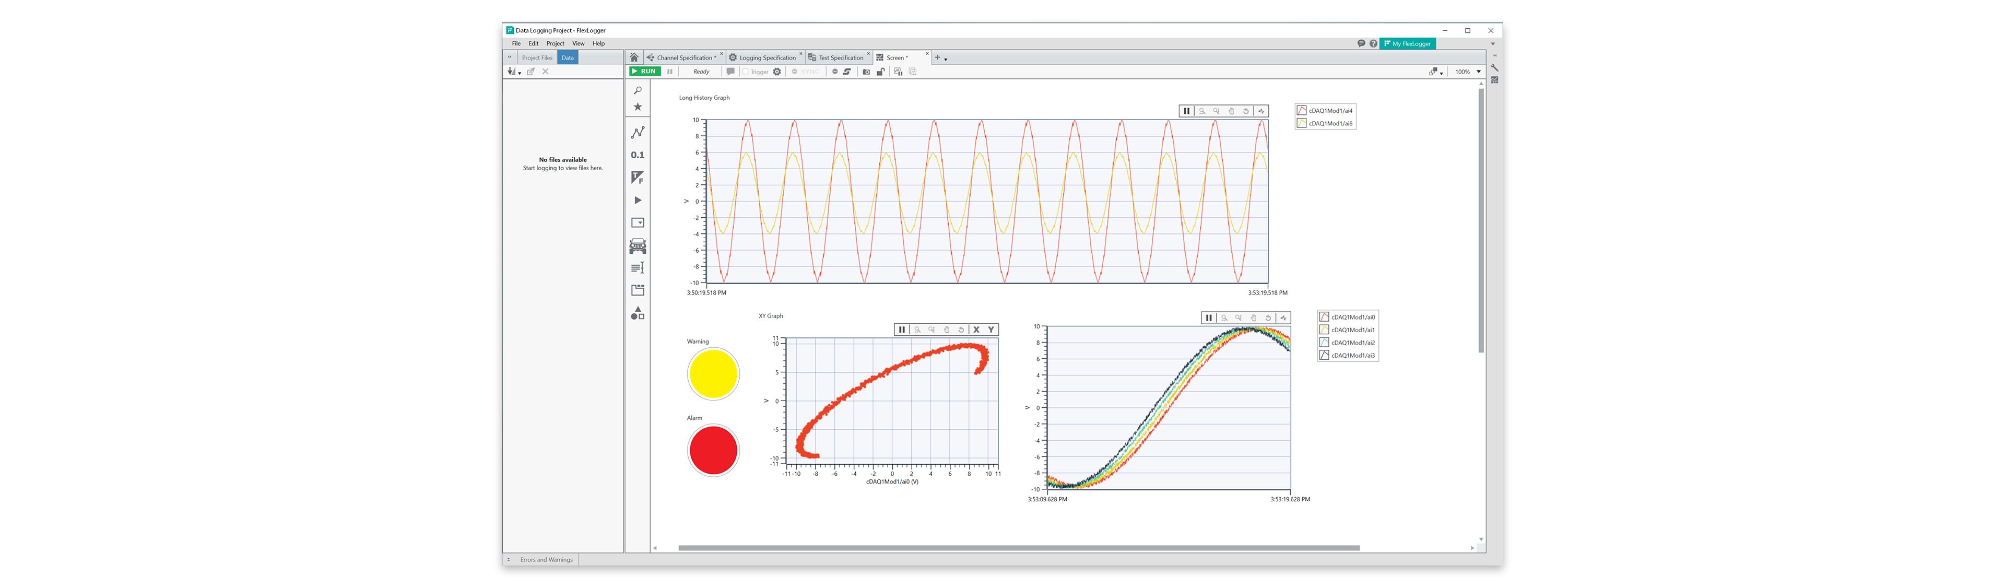The width and height of the screenshot is (2005, 588).
Task: Open the ribbon collapse arrow below window controls
Action: click(x=1493, y=44)
